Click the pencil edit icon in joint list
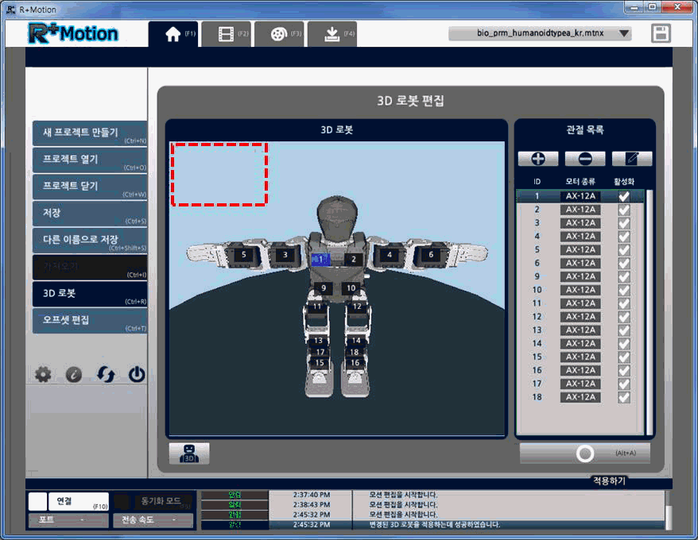 632,159
